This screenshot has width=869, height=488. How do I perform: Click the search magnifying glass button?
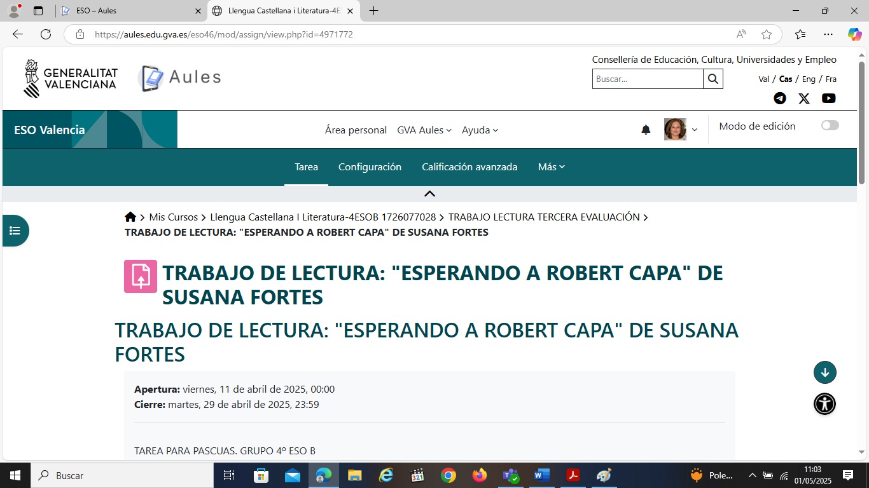[713, 79]
